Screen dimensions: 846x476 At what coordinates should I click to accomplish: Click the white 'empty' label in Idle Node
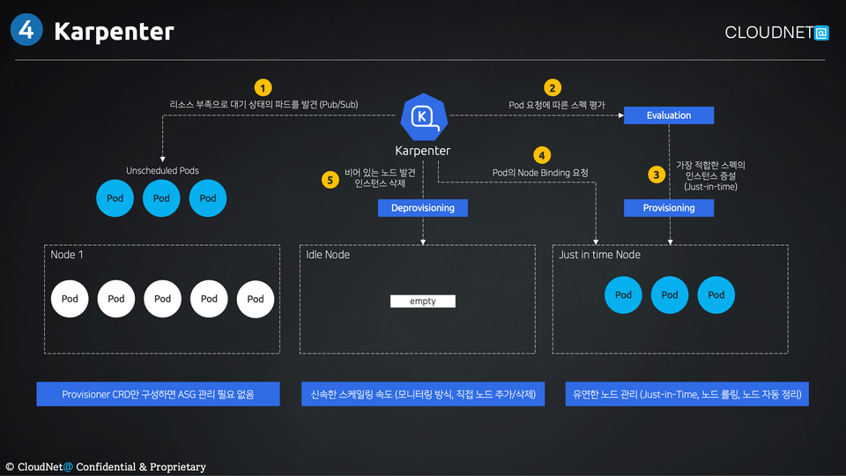point(422,301)
